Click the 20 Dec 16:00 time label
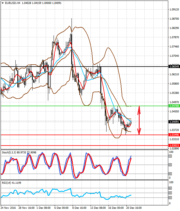The width and height of the screenshot is (180, 211). tap(134, 208)
